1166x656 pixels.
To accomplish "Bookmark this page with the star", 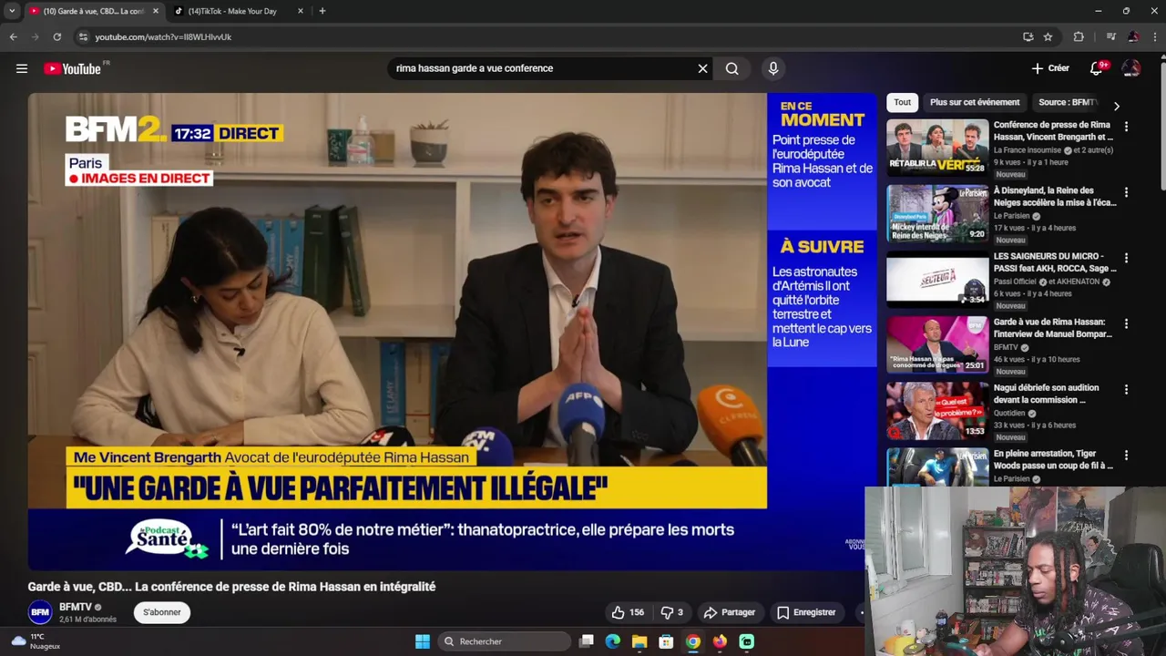I will [1048, 36].
